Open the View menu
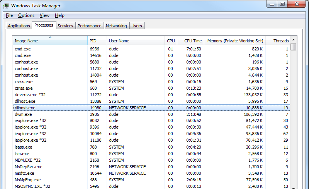 [x=44, y=15]
